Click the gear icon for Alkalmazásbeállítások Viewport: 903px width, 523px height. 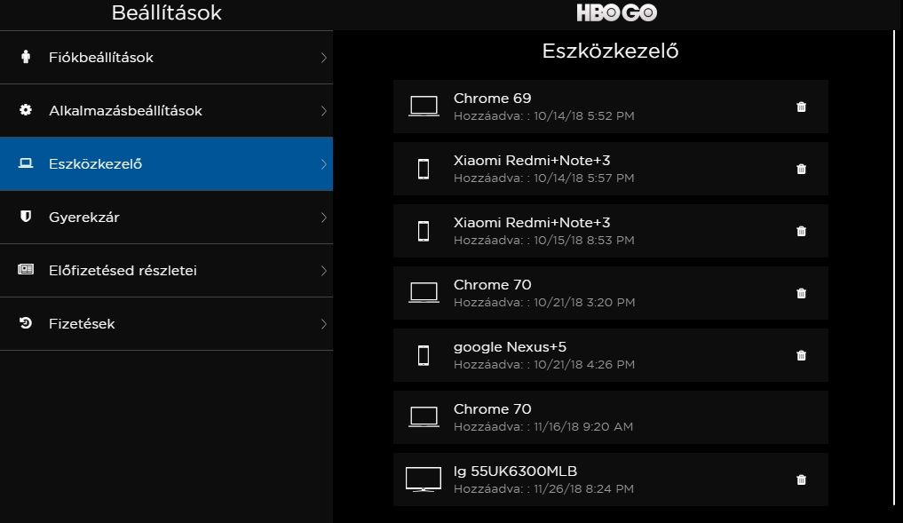click(26, 110)
